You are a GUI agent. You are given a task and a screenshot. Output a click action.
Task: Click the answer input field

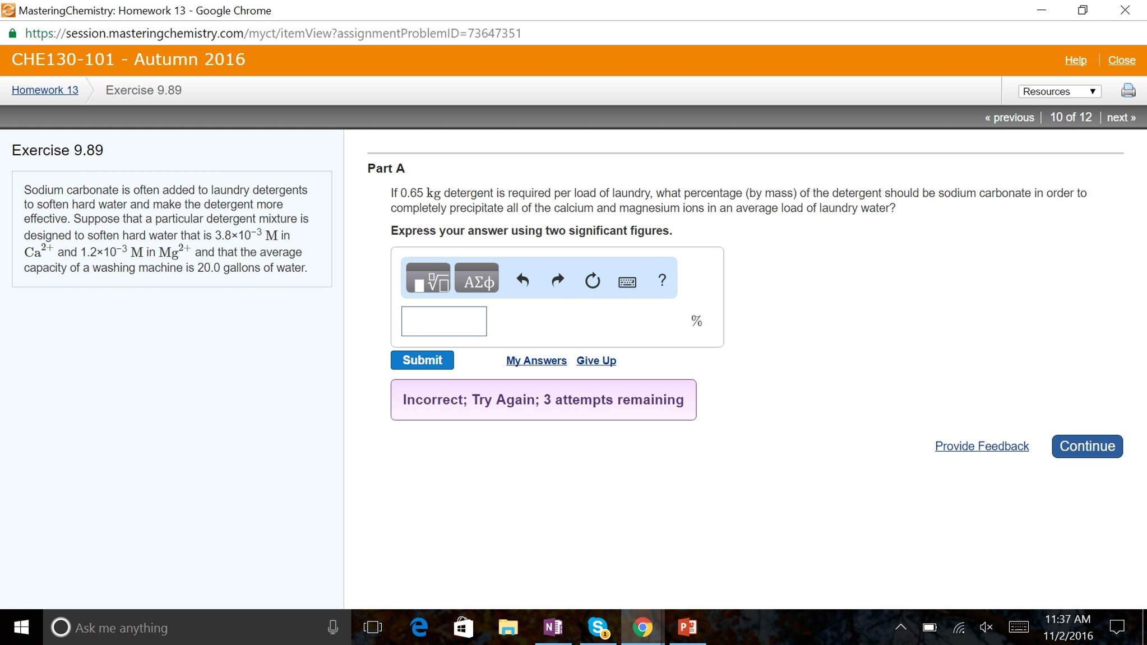[443, 321]
